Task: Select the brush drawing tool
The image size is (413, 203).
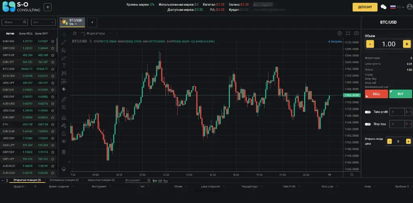Action: coord(64,58)
